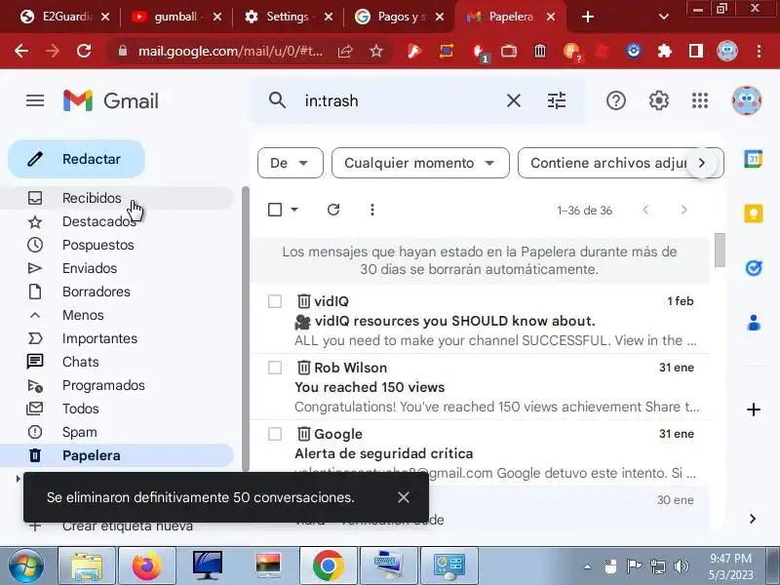Viewport: 780px width, 585px height.
Task: Expand the hidden side panel arrow
Action: (x=753, y=519)
